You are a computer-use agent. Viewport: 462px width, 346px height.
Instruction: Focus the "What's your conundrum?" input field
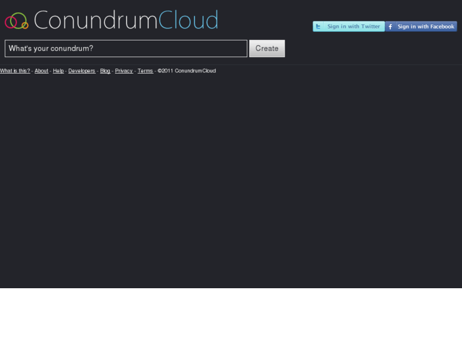pyautogui.click(x=126, y=49)
